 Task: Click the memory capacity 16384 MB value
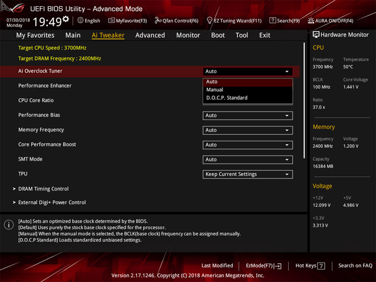click(323, 167)
